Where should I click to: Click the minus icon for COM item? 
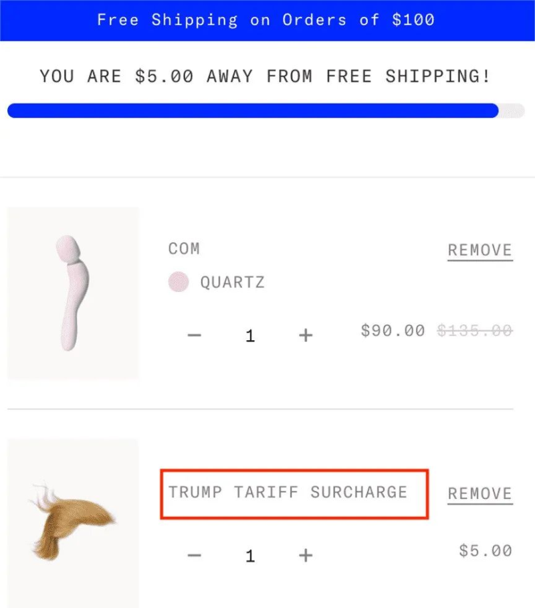pos(194,335)
